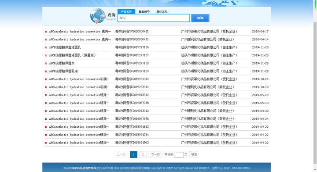The image size is (317, 172).
Task: Focus the jump-to-page number field
Action: pos(179,154)
